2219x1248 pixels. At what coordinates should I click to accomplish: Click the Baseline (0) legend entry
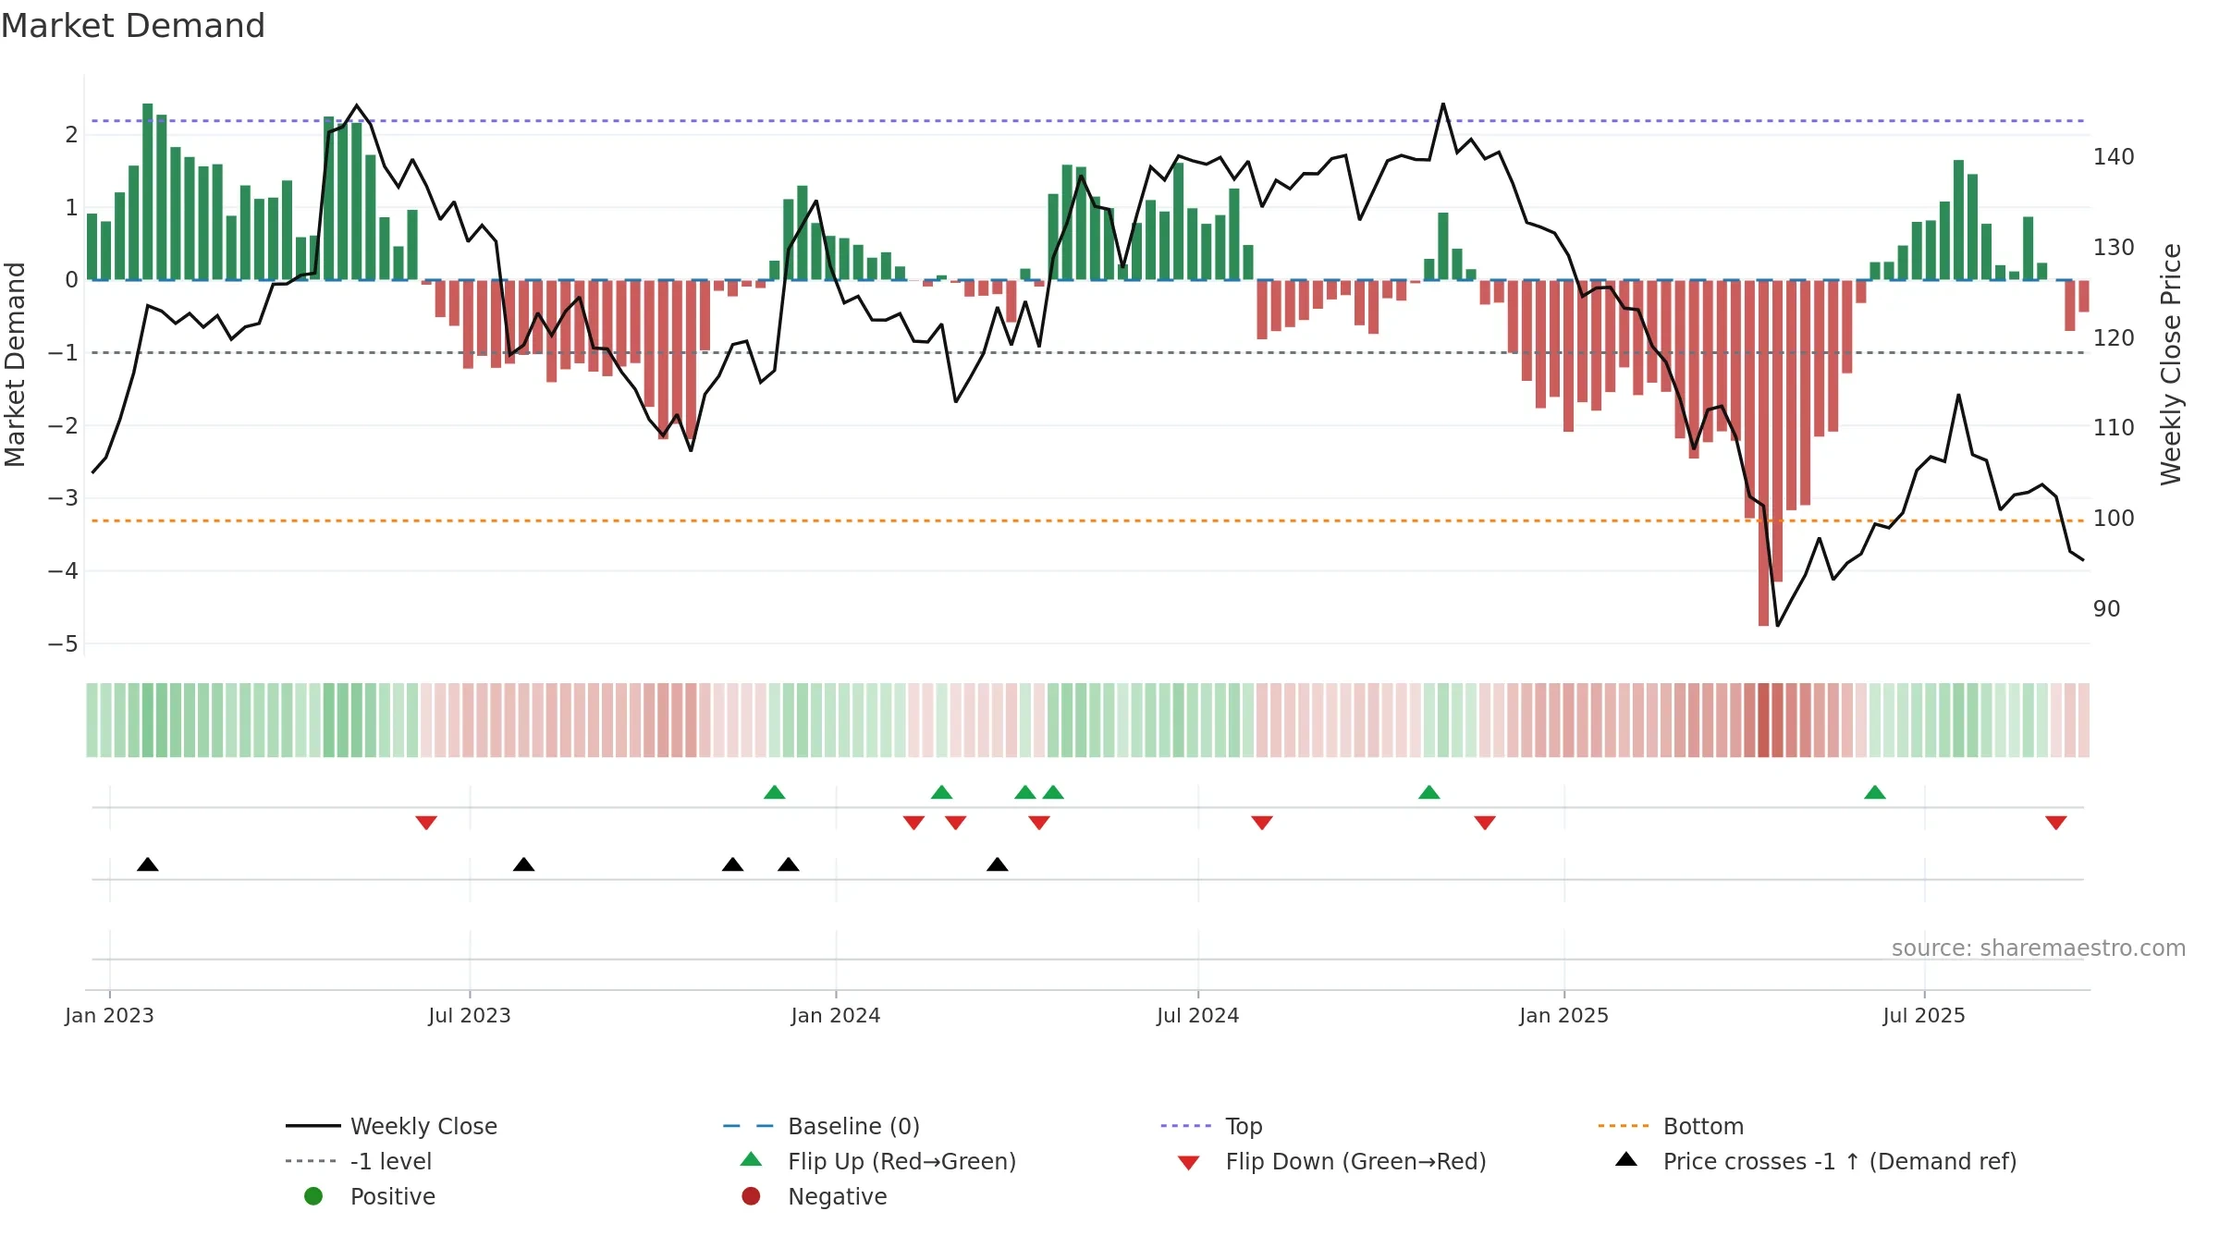click(x=821, y=1126)
